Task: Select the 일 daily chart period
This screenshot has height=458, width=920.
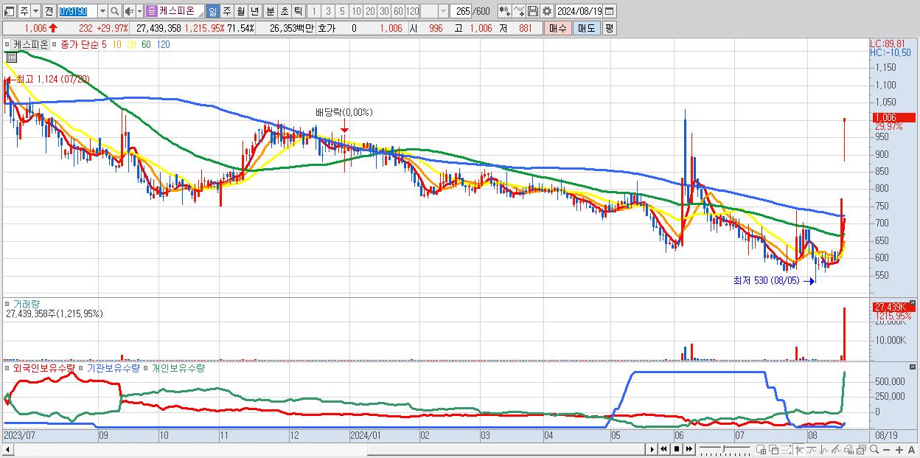Action: click(x=212, y=11)
